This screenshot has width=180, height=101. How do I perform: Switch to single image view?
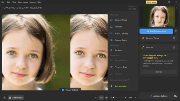[x=96, y=98]
